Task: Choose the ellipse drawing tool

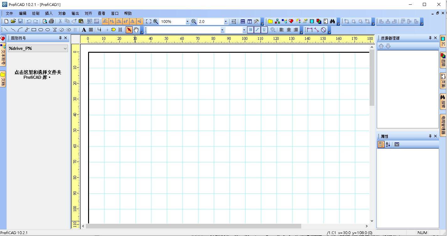Action: [48, 30]
